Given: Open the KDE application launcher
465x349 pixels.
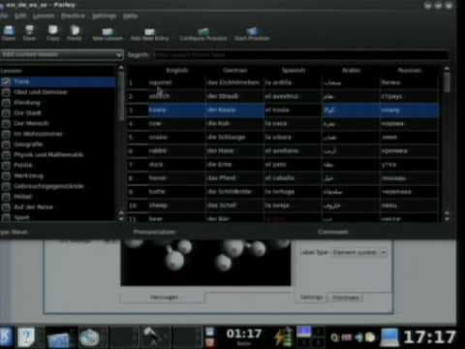Looking at the screenshot, I should pyautogui.click(x=6, y=336).
